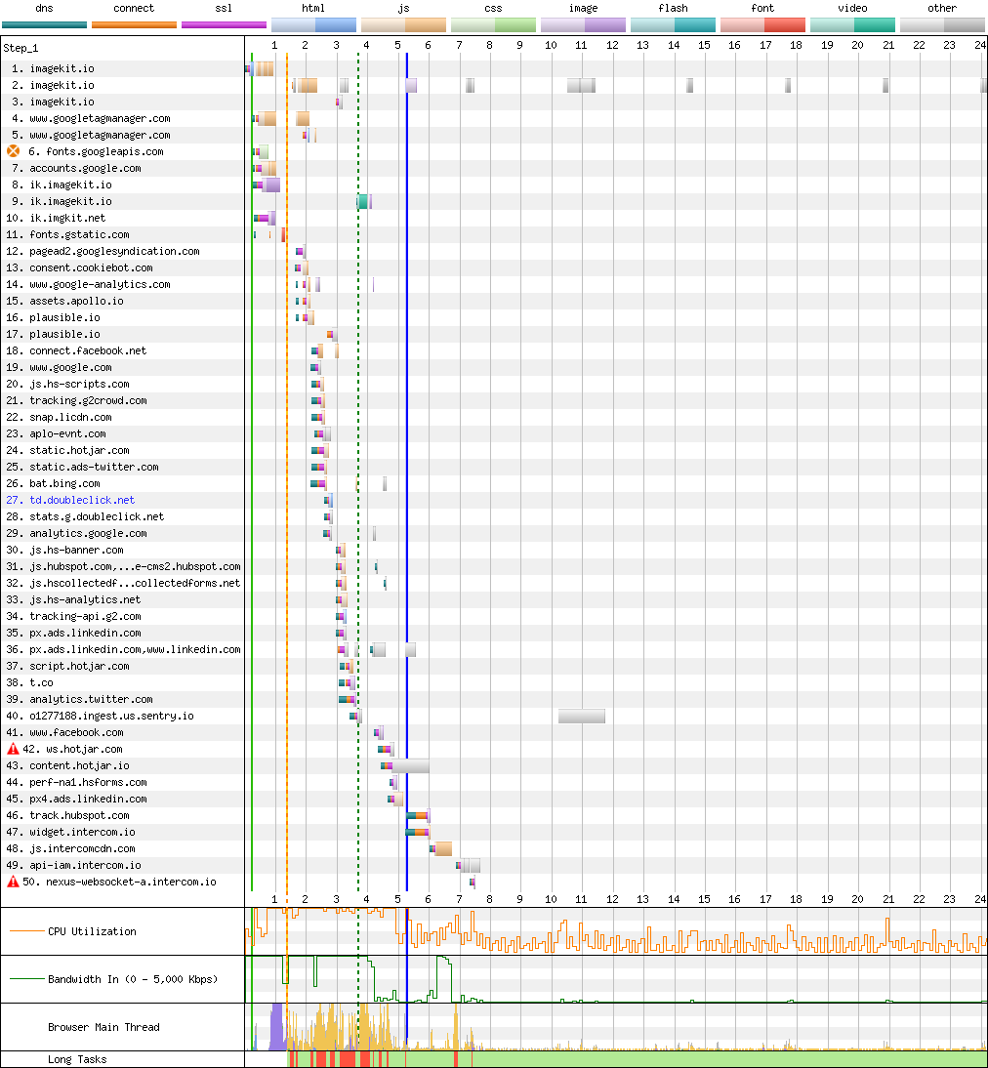The height and width of the screenshot is (1068, 988).
Task: Click the red warning icon beside ws.hotjar.com
Action: (14, 749)
